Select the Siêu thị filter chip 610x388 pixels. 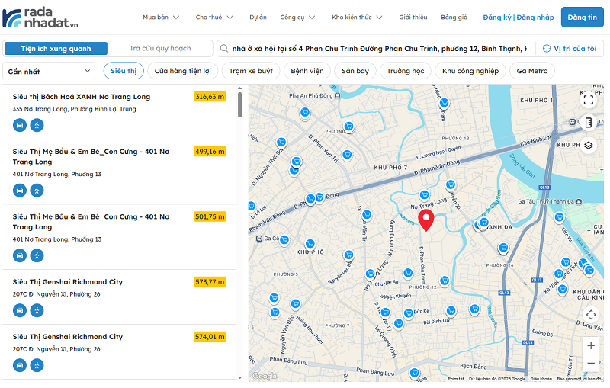pyautogui.click(x=124, y=71)
